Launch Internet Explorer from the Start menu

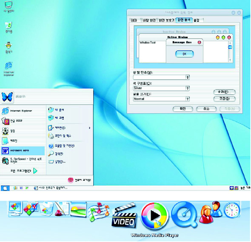click(x=23, y=111)
